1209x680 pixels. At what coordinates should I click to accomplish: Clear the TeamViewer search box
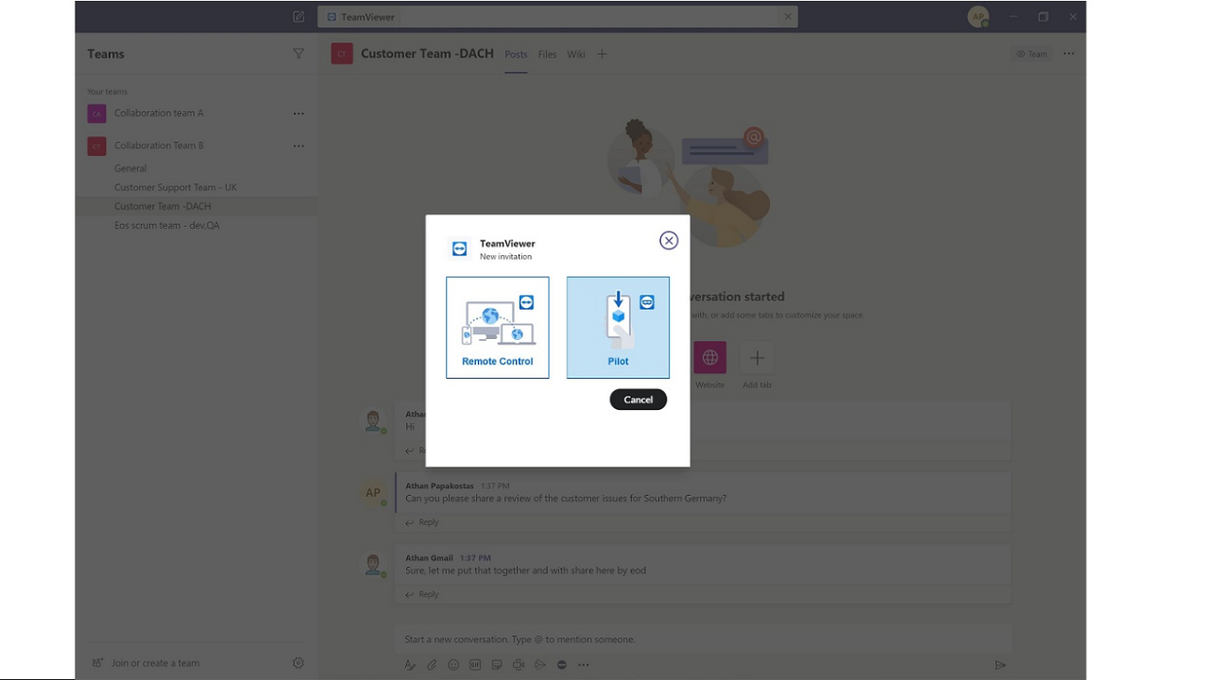788,16
